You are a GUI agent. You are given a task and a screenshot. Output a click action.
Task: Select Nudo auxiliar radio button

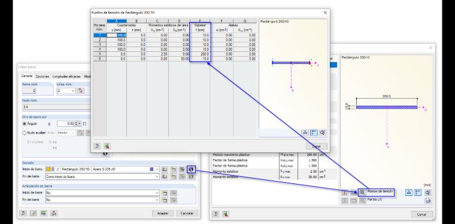tap(25, 133)
